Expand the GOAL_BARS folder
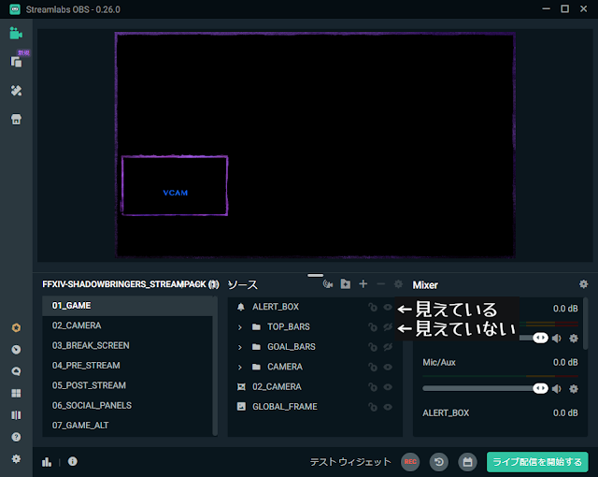This screenshot has width=598, height=477. pos(239,347)
